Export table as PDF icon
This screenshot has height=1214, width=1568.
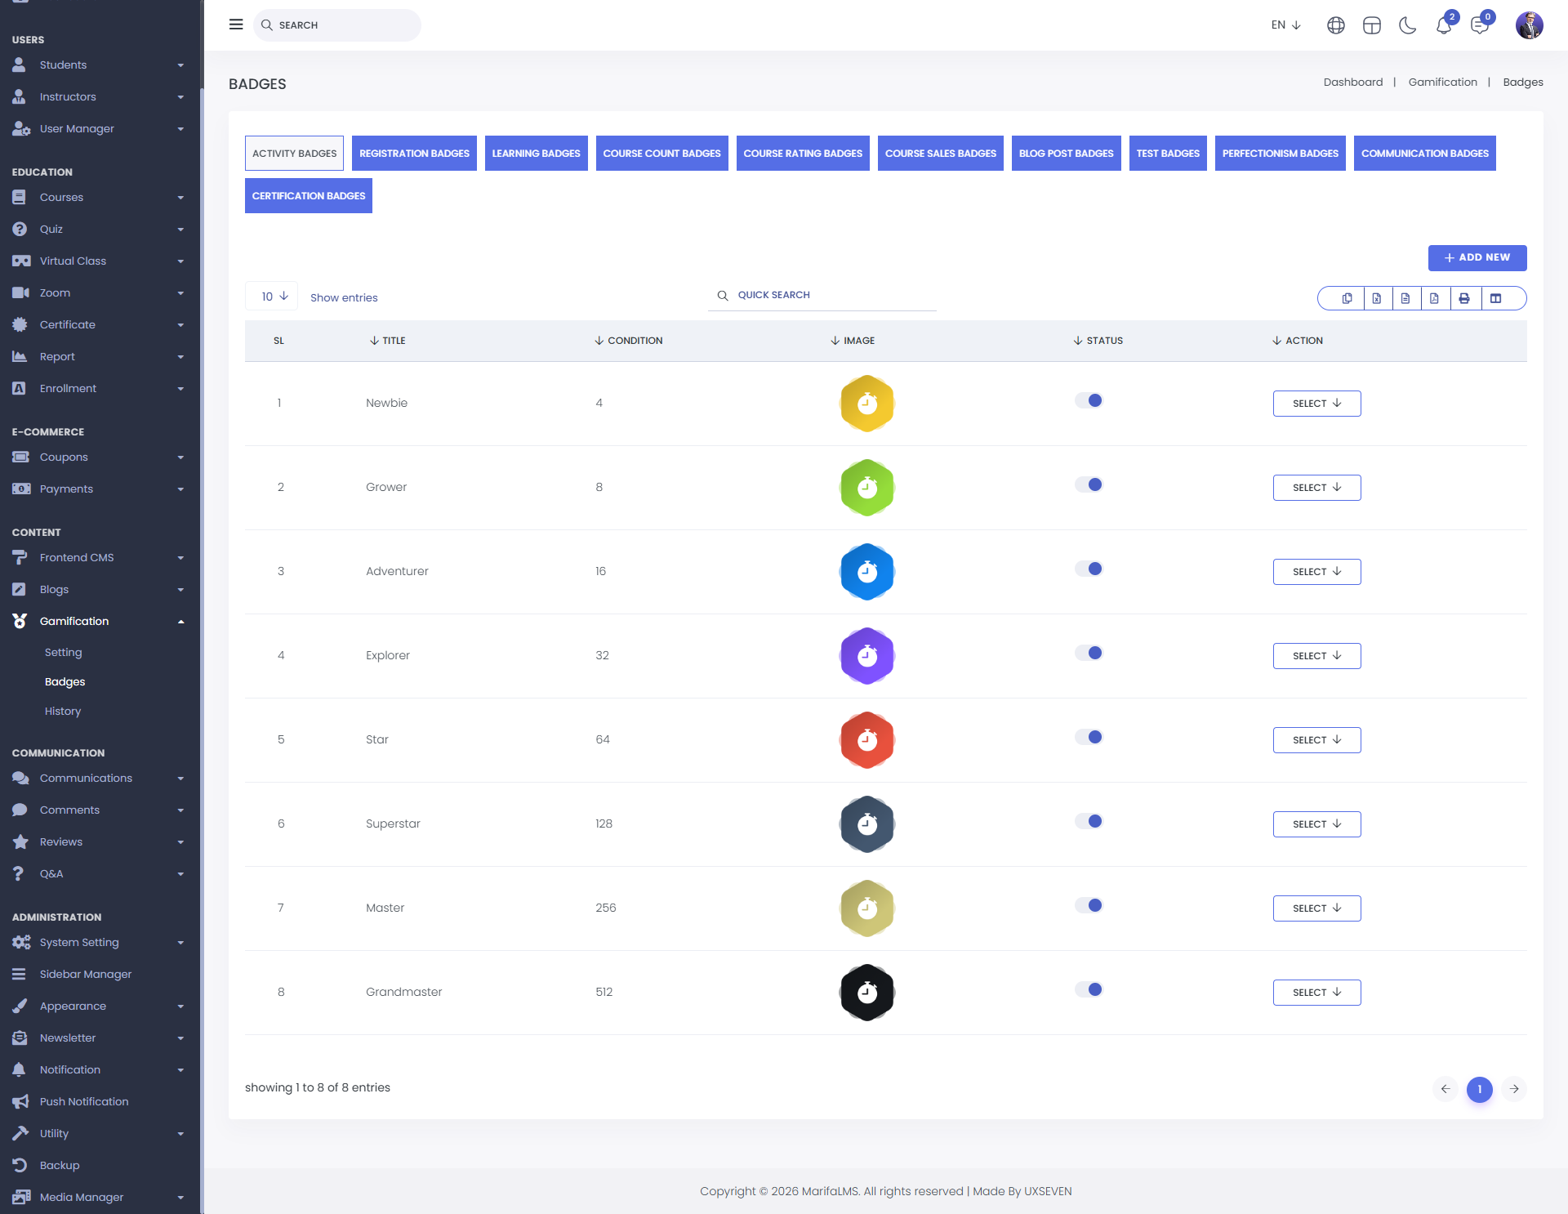pos(1434,298)
